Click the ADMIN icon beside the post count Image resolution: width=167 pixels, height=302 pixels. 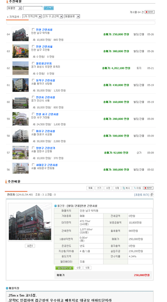[149, 12]
